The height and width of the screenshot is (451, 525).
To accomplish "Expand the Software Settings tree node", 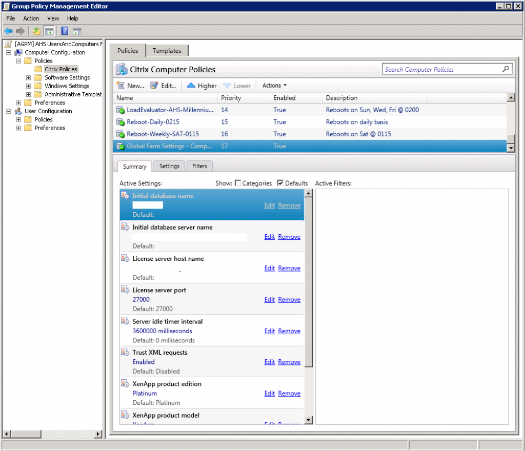I will coord(29,78).
